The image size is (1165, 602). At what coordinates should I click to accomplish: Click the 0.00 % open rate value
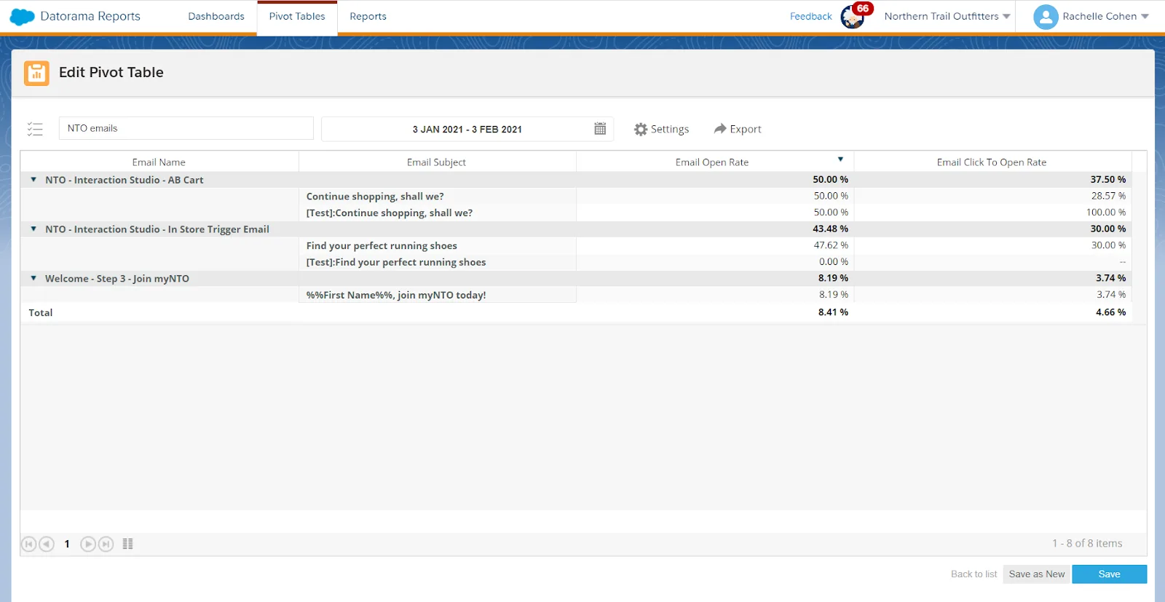pos(834,261)
